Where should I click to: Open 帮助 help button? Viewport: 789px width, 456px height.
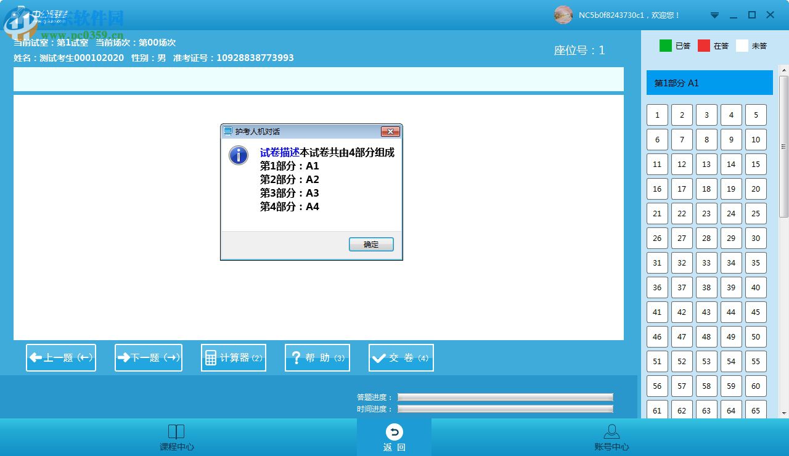point(317,357)
